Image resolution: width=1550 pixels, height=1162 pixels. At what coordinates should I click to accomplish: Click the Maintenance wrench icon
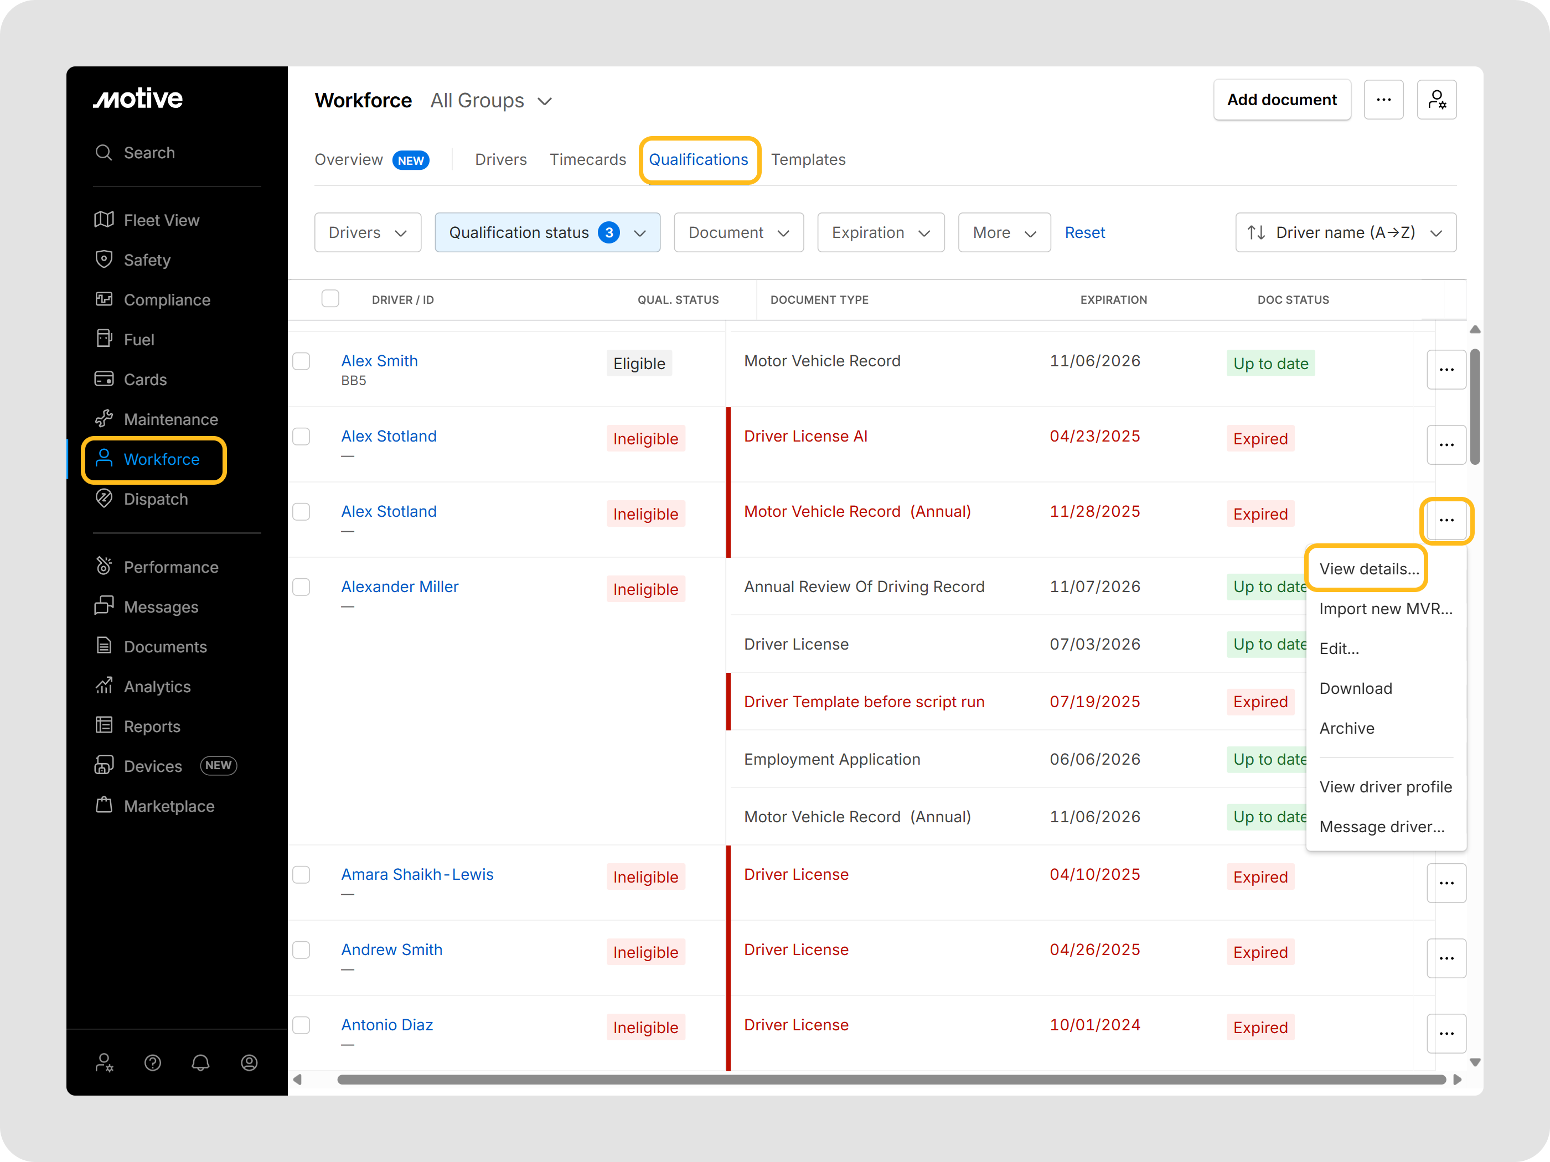pos(104,419)
